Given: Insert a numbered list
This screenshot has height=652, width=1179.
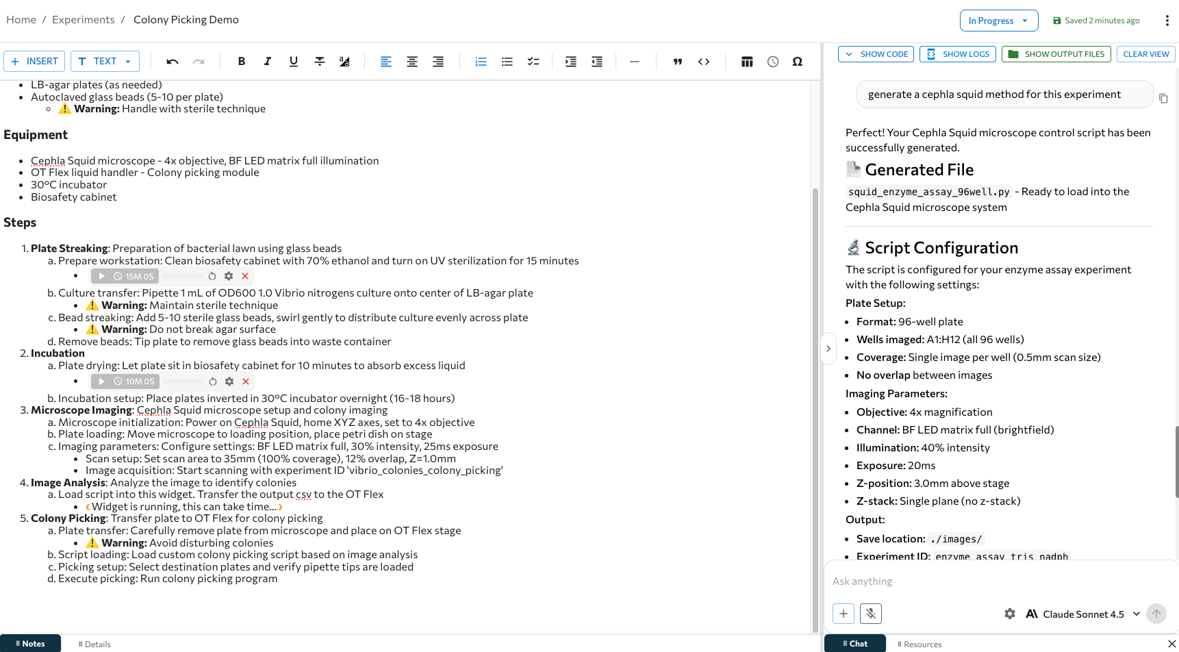Looking at the screenshot, I should click(x=481, y=62).
